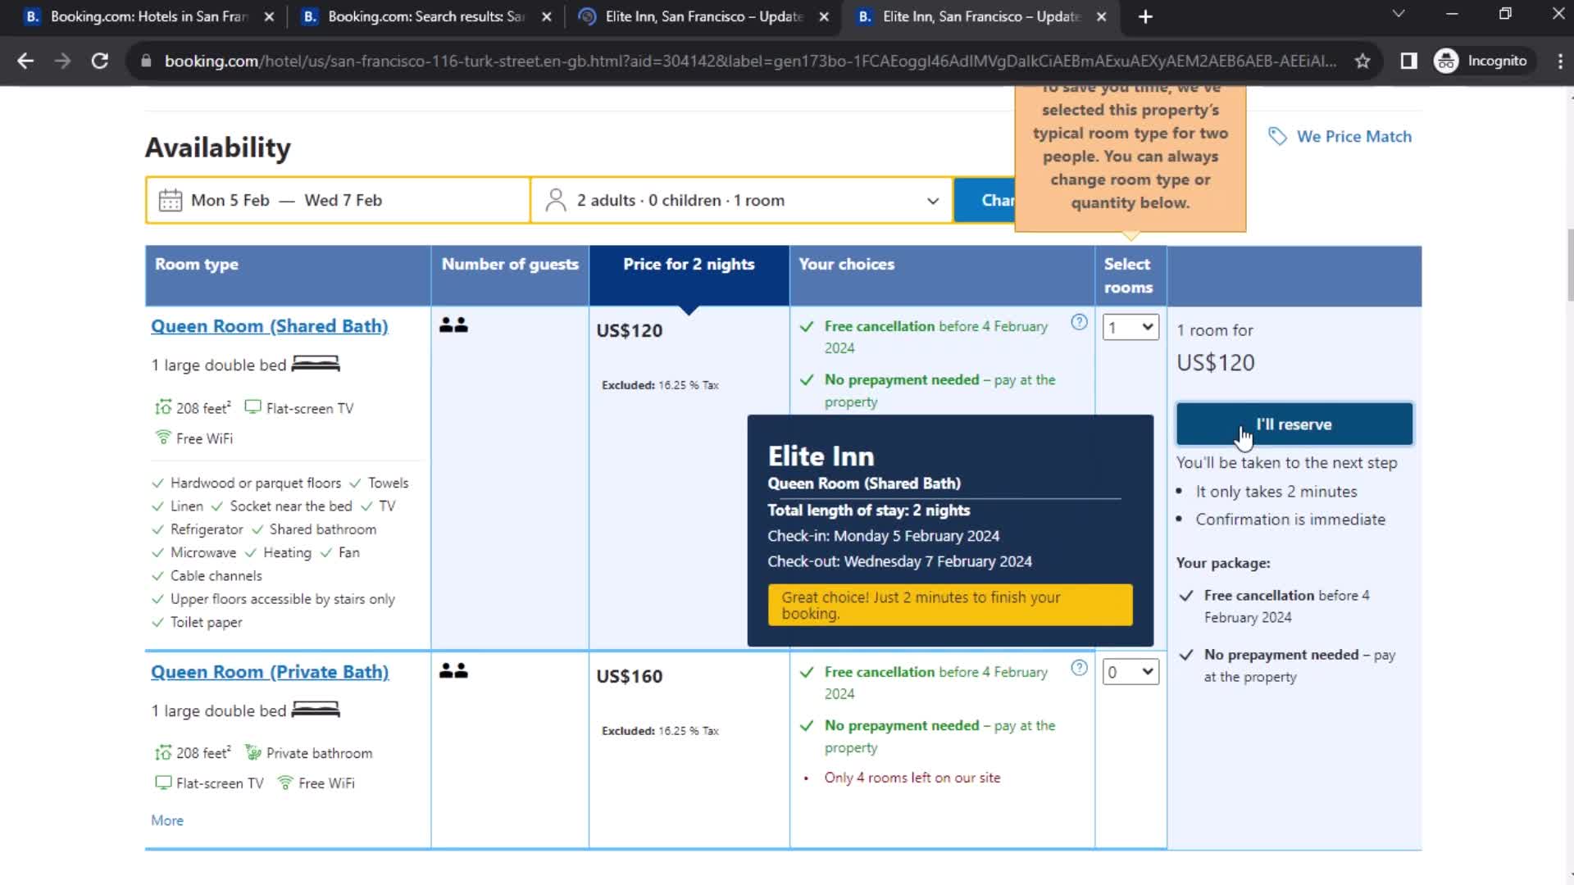1574x885 pixels.
Task: Click the Flat-screen TV icon in Private Bath room
Action: click(163, 783)
